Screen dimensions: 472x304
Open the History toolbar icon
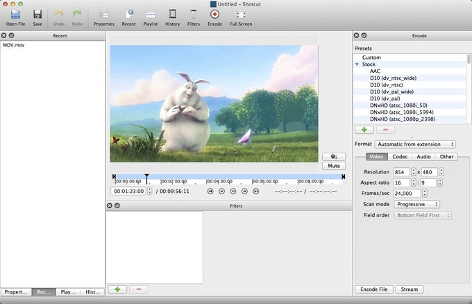tap(172, 18)
